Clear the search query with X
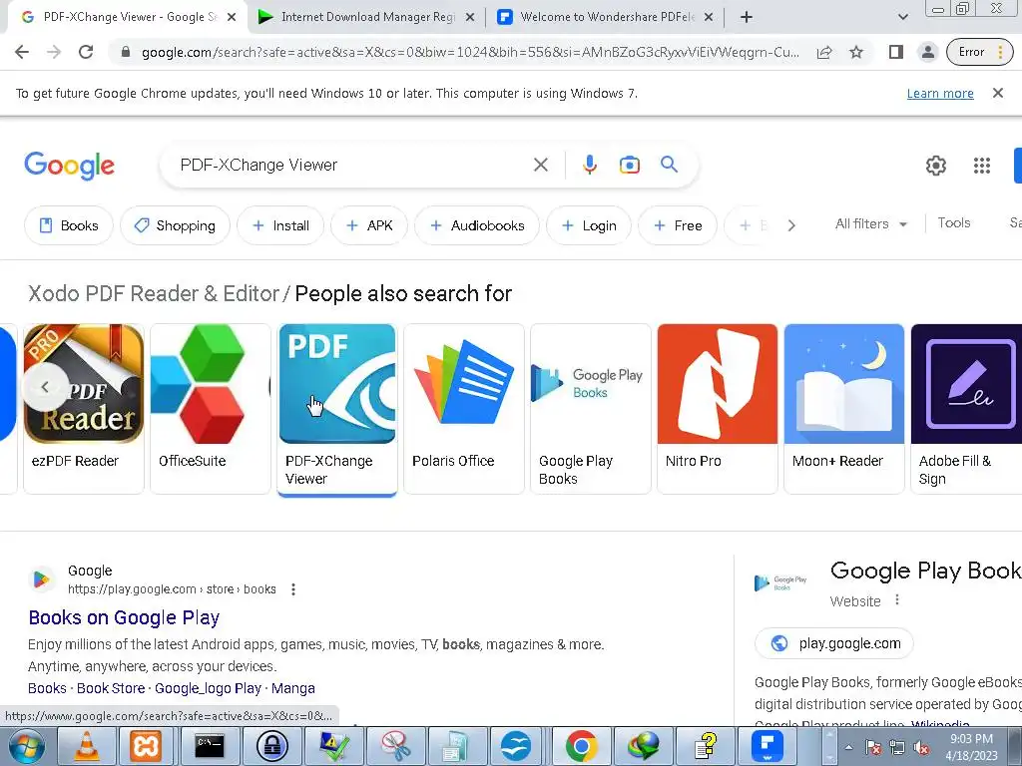 pos(540,165)
